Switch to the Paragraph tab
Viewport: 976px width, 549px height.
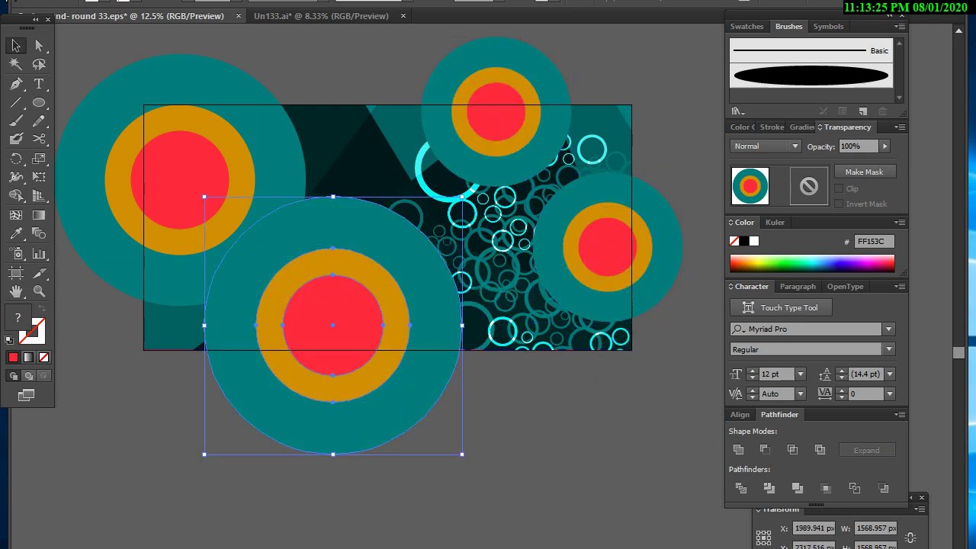click(798, 287)
